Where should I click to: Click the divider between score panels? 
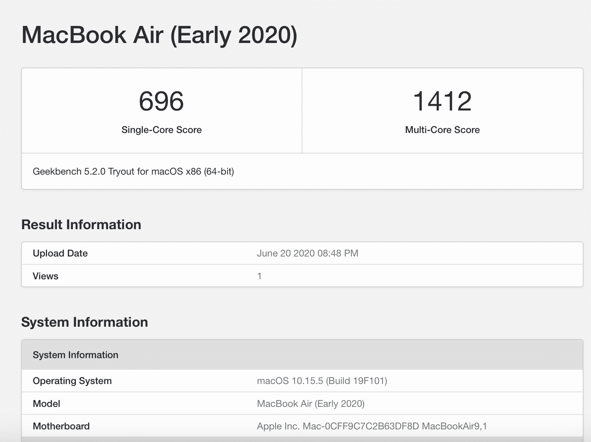[302, 111]
